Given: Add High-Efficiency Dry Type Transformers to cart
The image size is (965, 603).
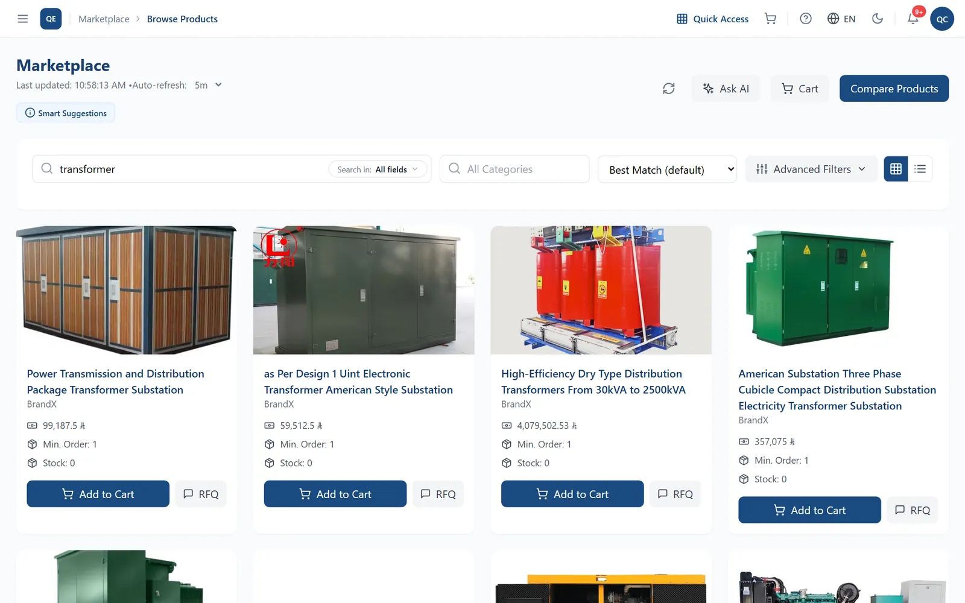Looking at the screenshot, I should (x=572, y=494).
